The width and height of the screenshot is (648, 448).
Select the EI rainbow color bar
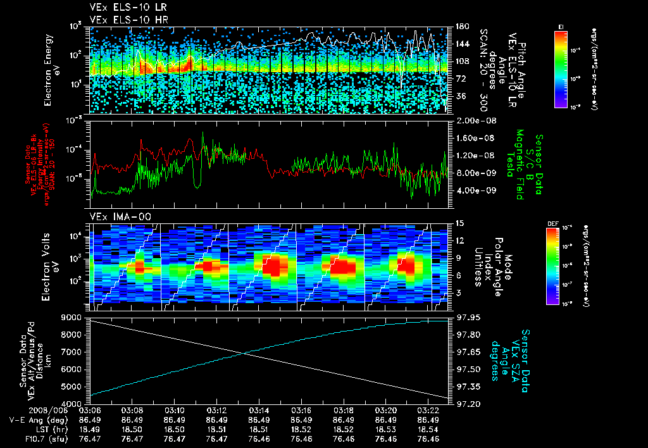(x=561, y=69)
